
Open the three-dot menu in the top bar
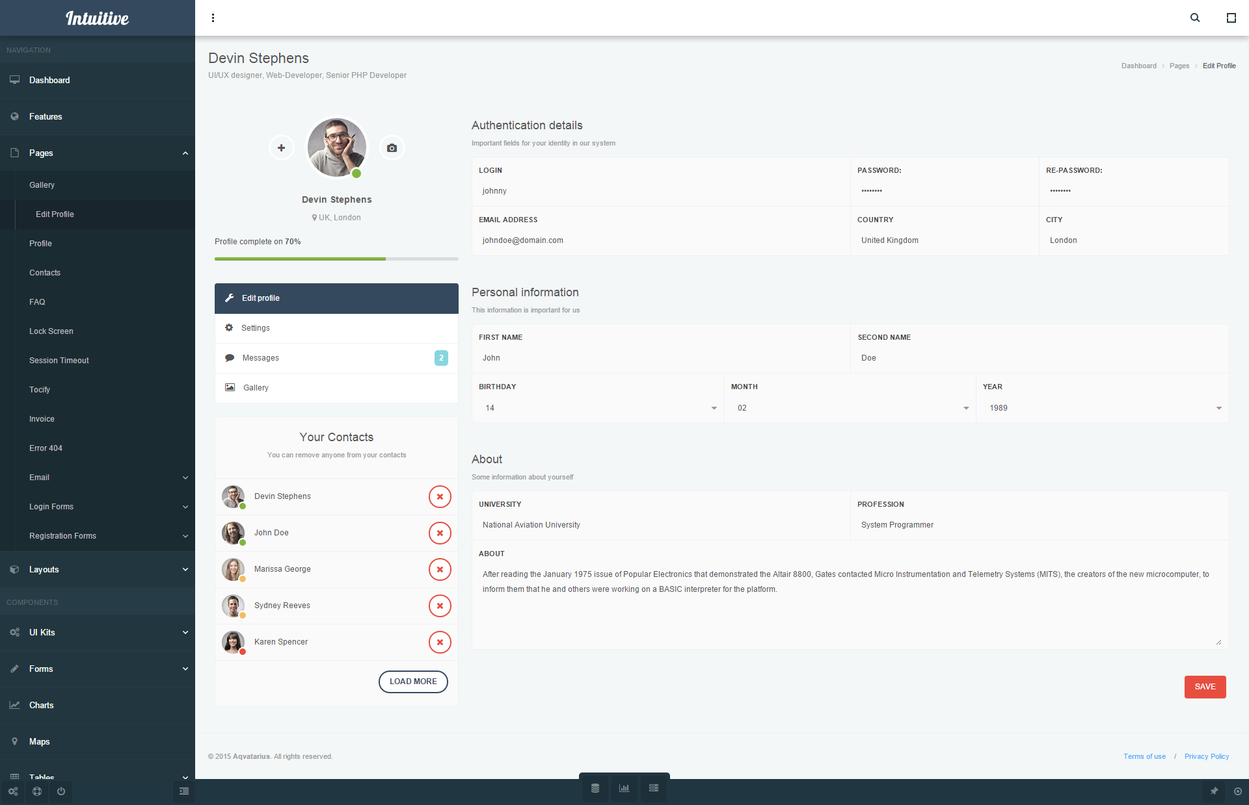(213, 18)
